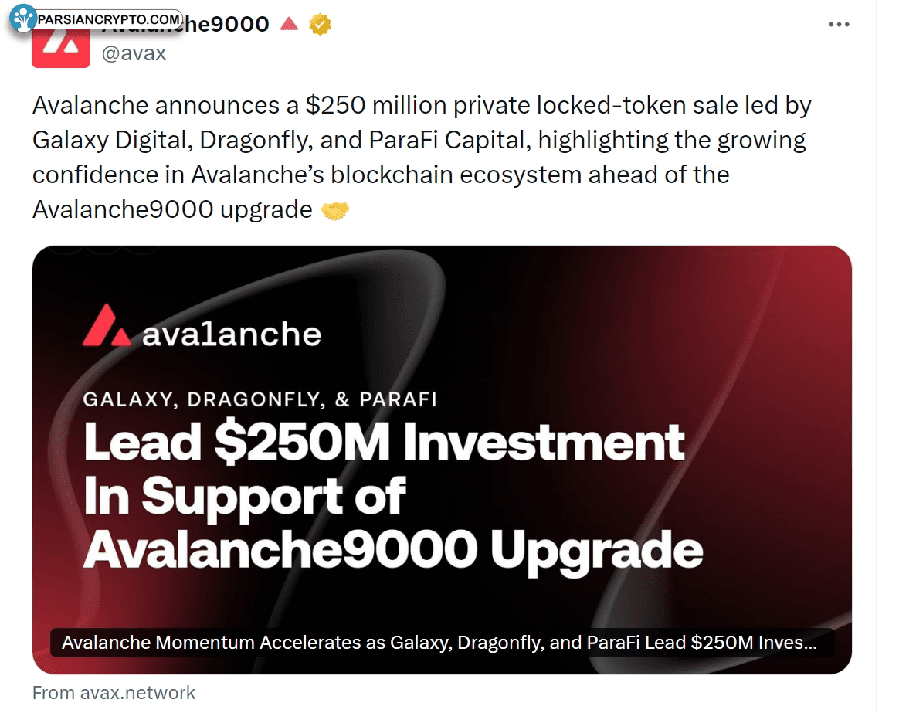
Task: Open the link preview card image
Action: pyautogui.click(x=442, y=460)
